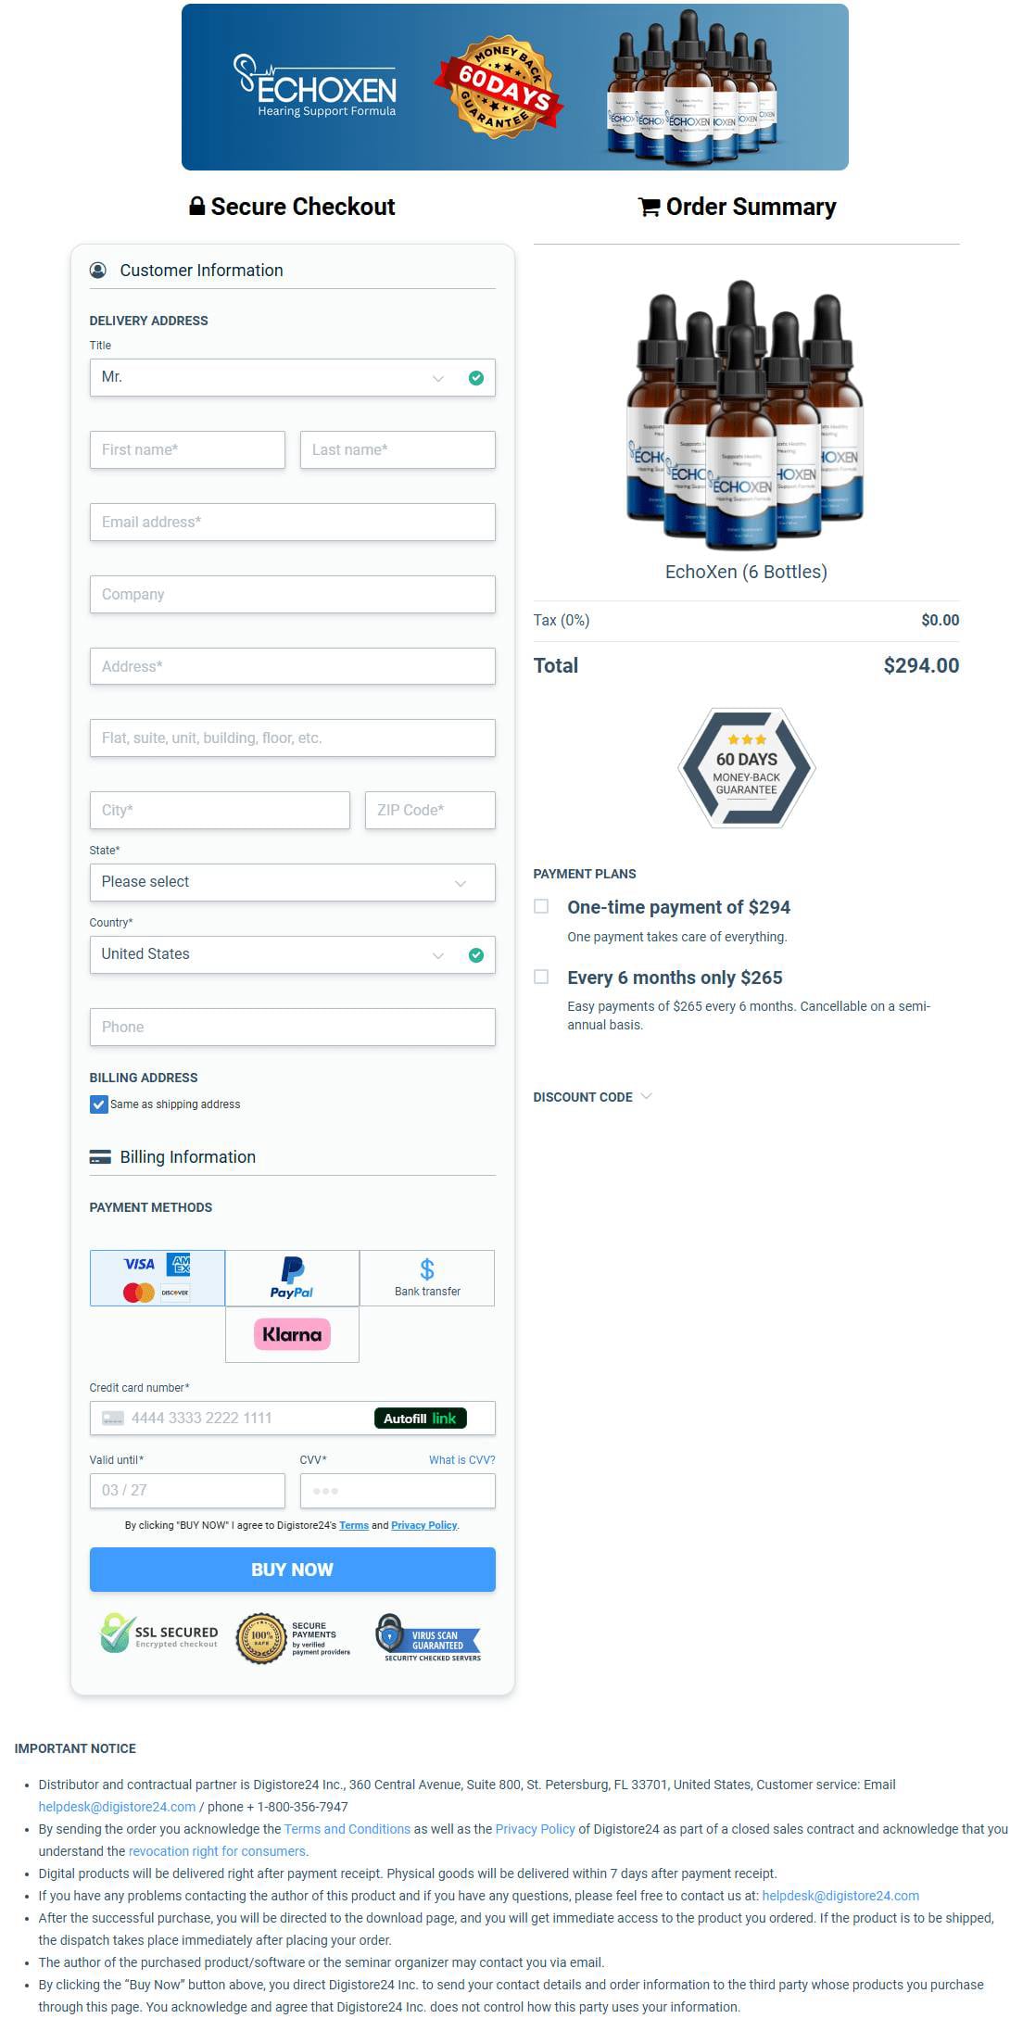Click the PayPal logo icon

tap(292, 1277)
